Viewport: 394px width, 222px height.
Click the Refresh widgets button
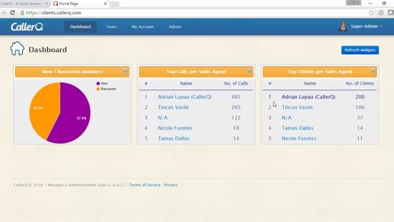(360, 50)
